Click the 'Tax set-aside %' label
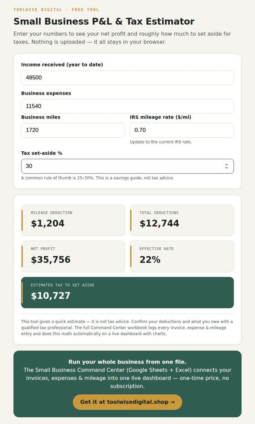The width and height of the screenshot is (255, 424). [42, 153]
